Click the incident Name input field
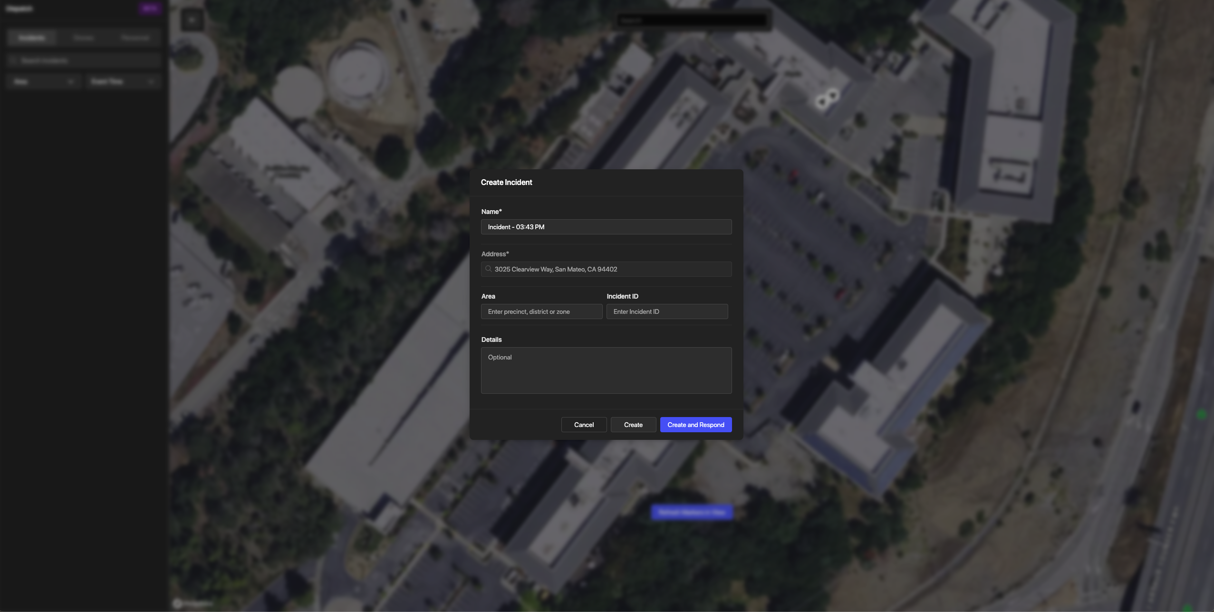 coord(606,227)
